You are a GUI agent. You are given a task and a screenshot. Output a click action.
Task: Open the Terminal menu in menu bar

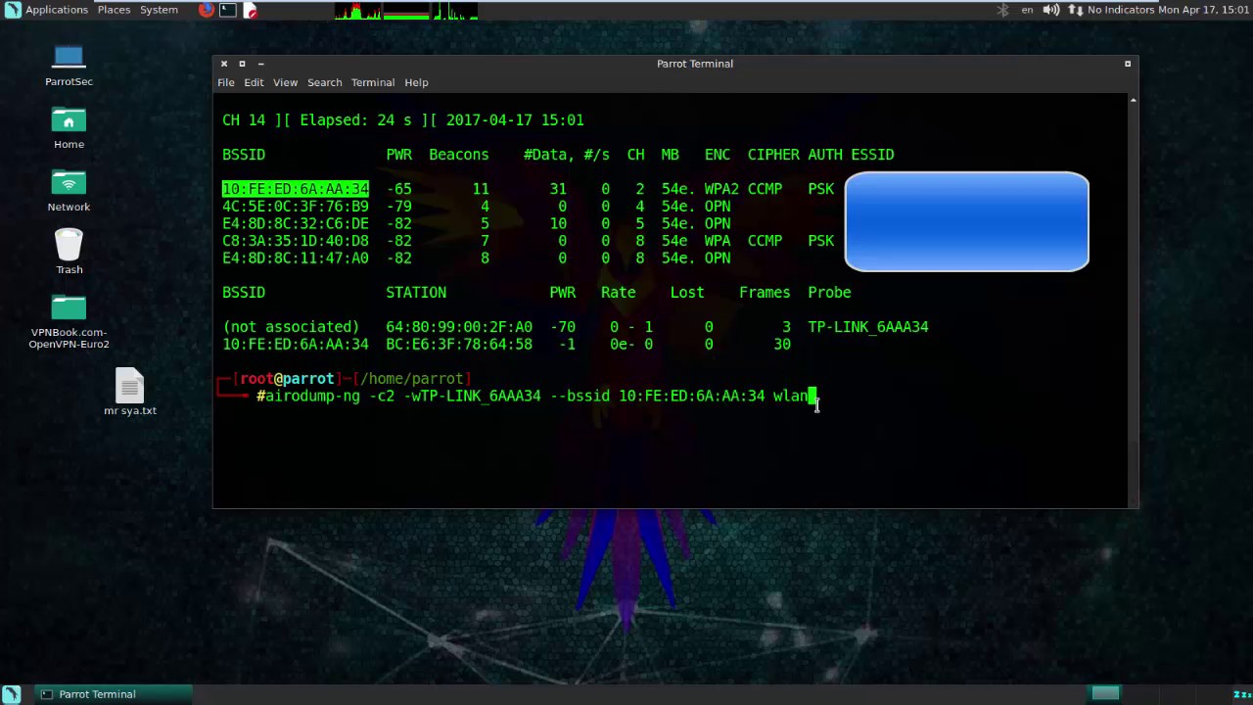pyautogui.click(x=372, y=82)
